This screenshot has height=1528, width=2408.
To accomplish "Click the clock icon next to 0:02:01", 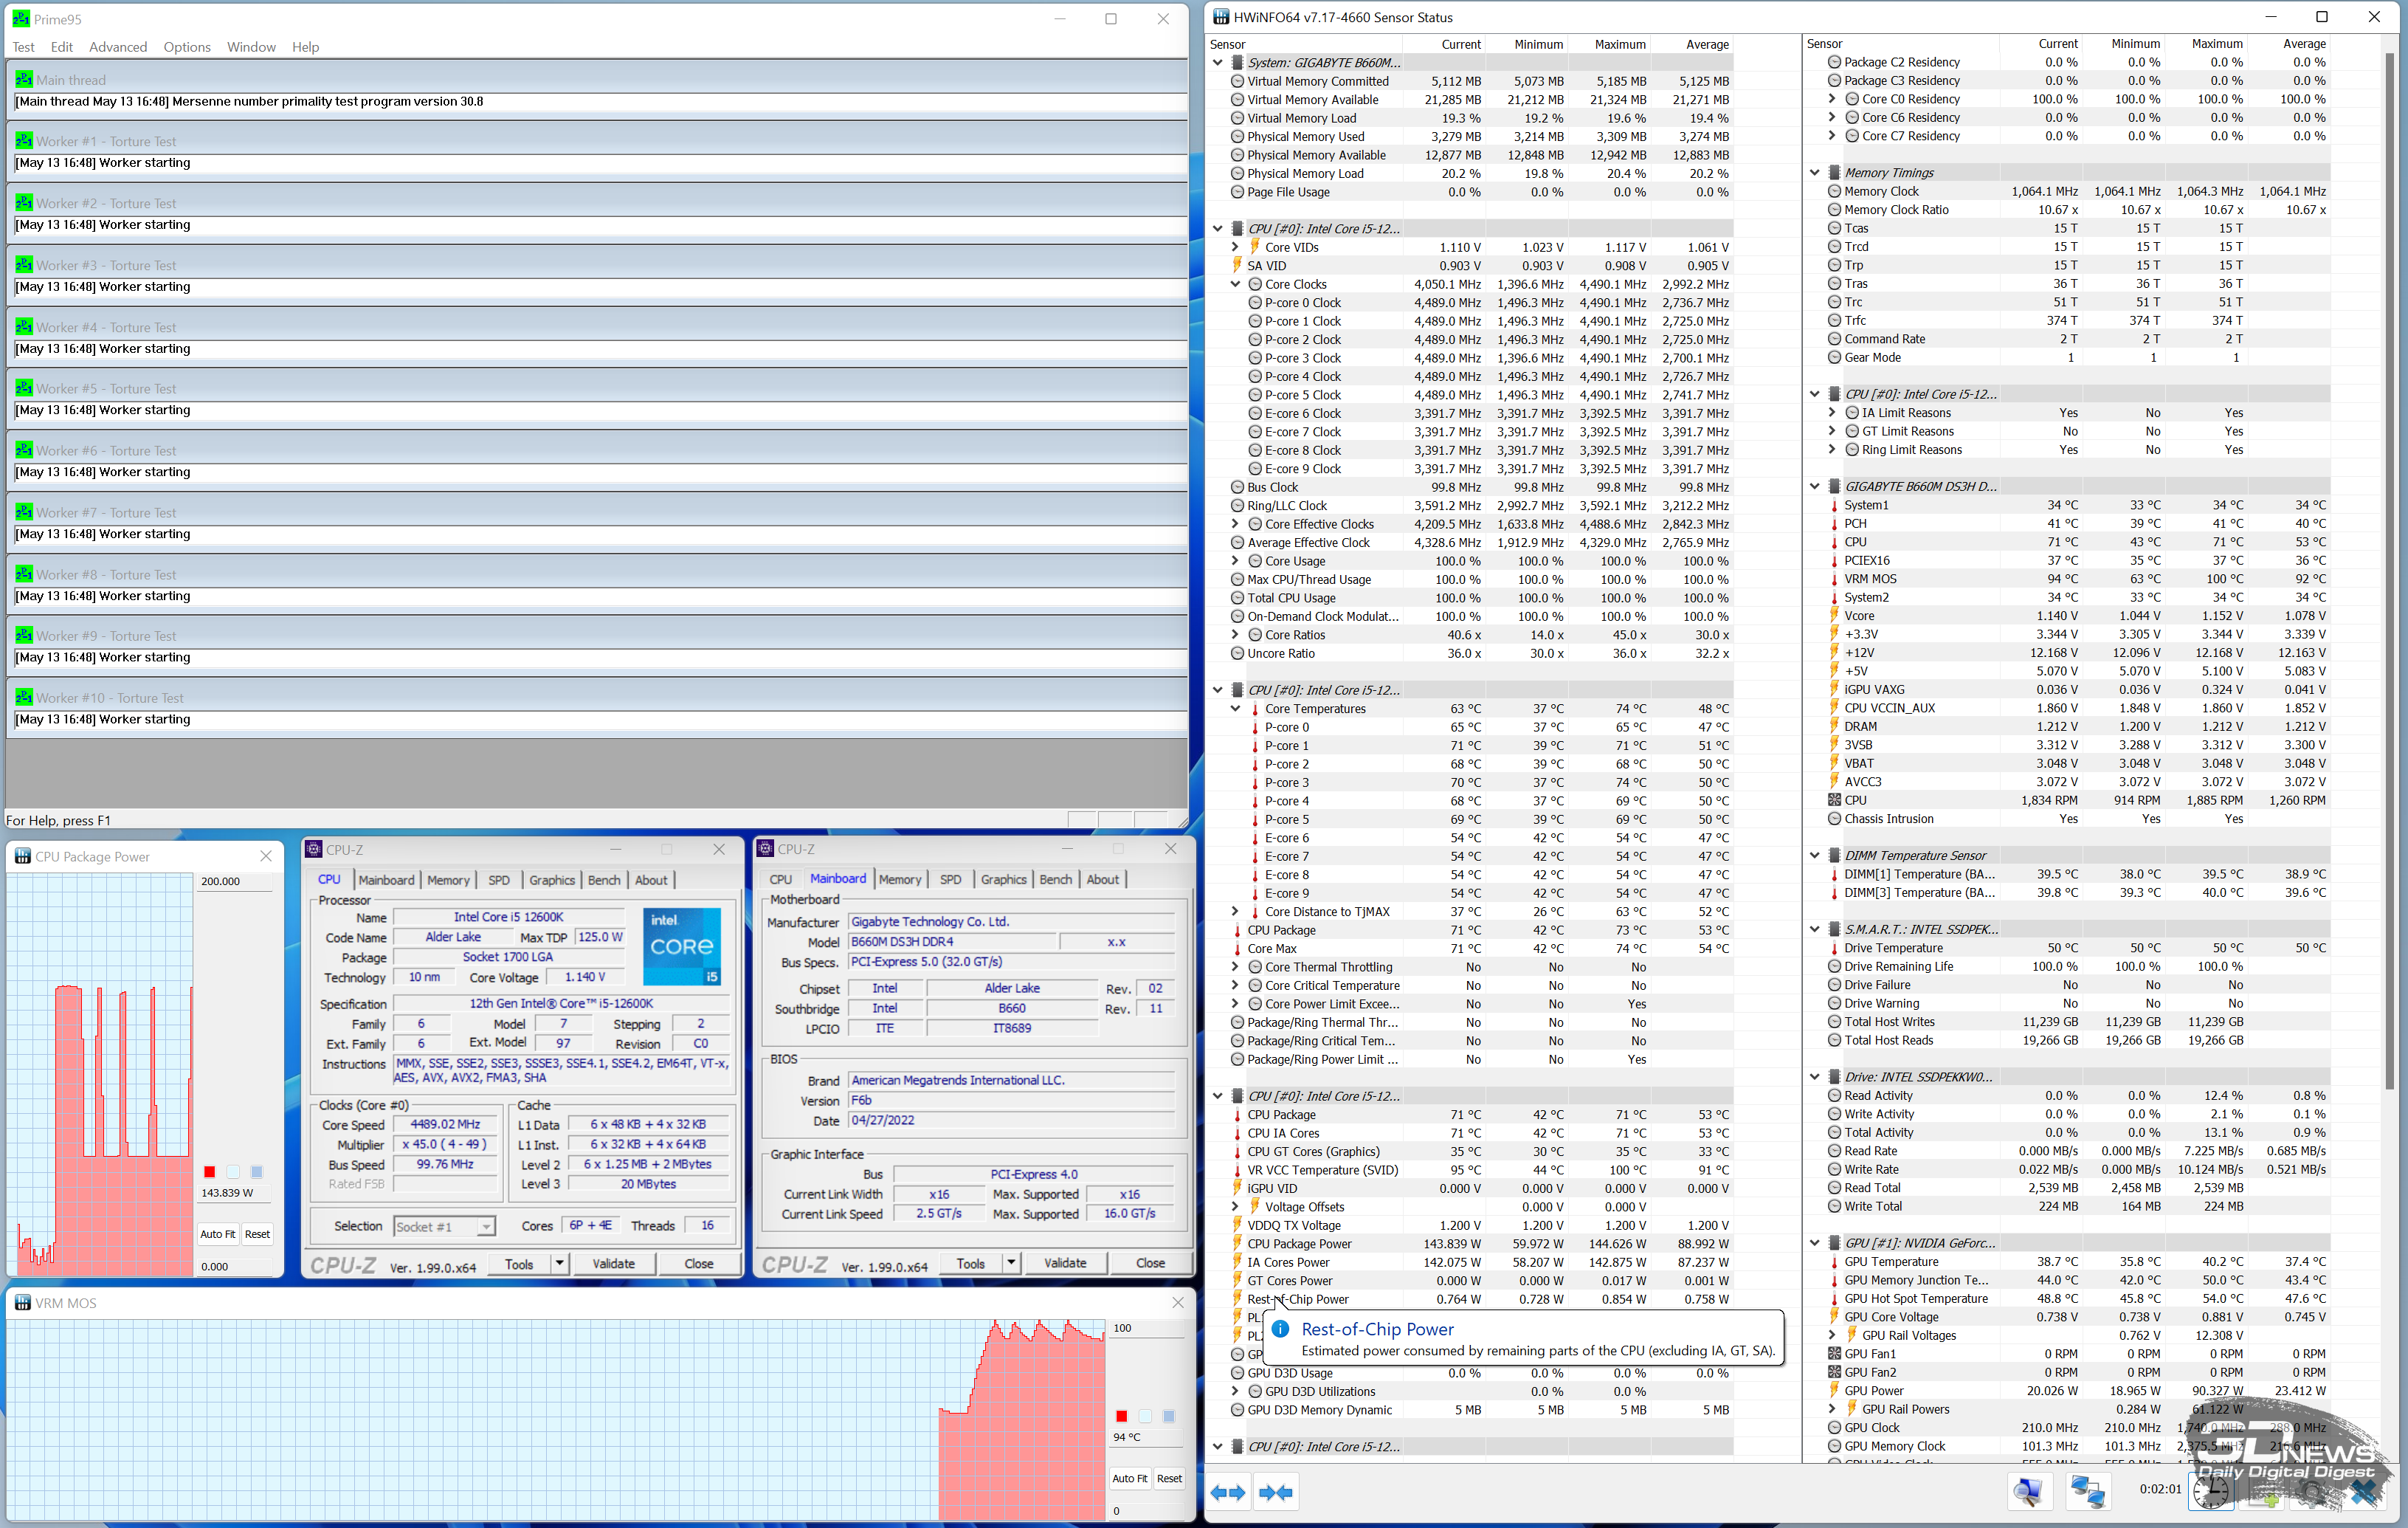I will (2211, 1492).
